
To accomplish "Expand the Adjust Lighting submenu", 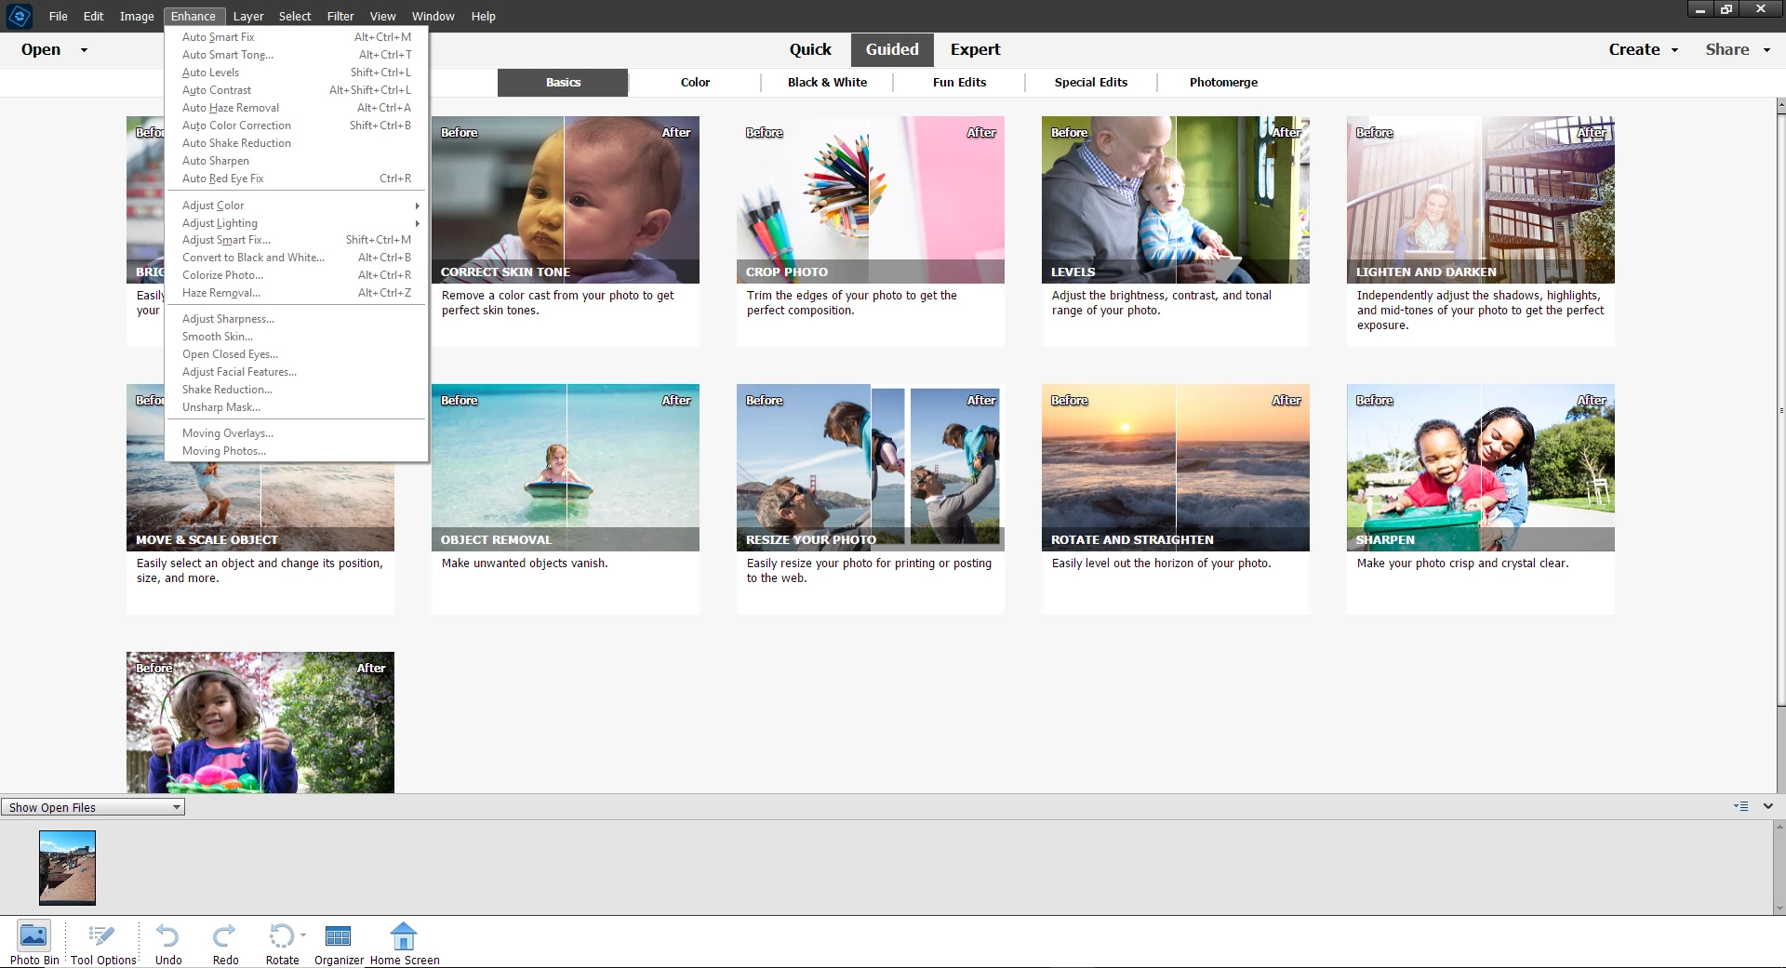I will pyautogui.click(x=296, y=223).
